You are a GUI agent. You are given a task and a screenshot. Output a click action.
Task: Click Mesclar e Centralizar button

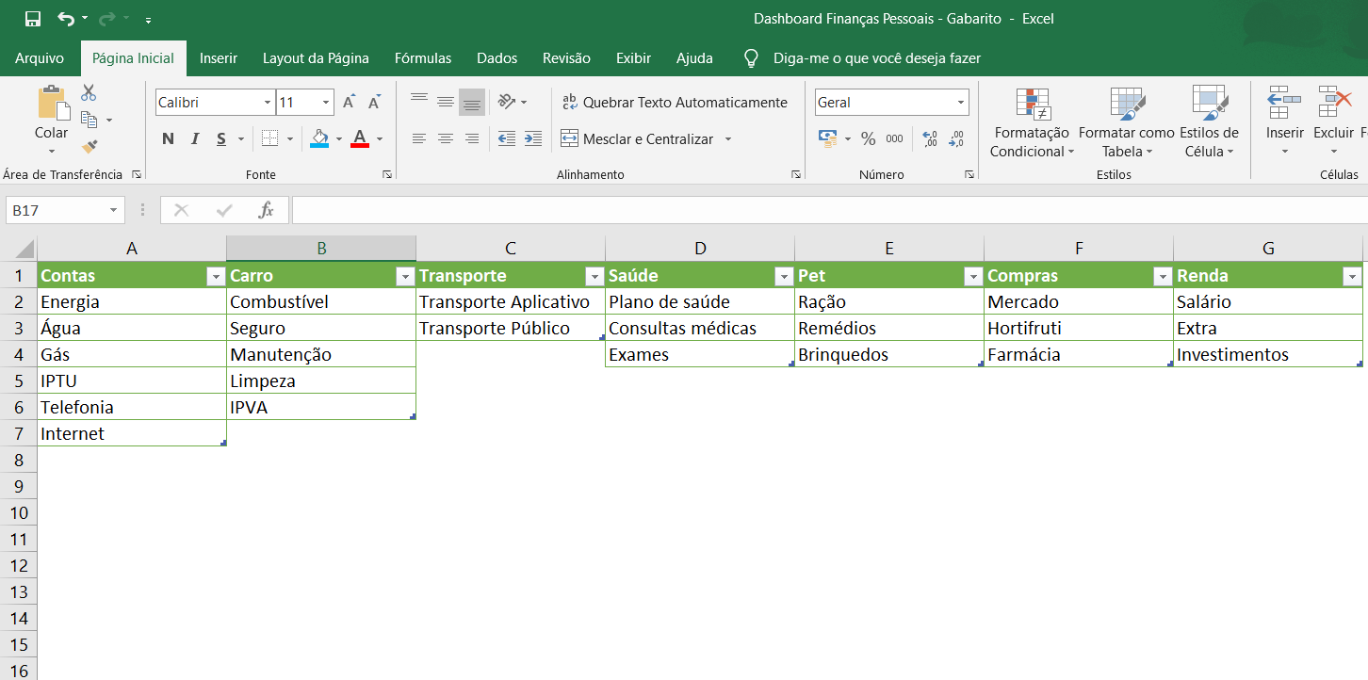tap(638, 139)
